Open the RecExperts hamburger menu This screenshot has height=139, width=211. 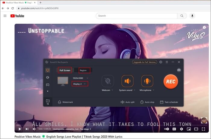point(167,62)
